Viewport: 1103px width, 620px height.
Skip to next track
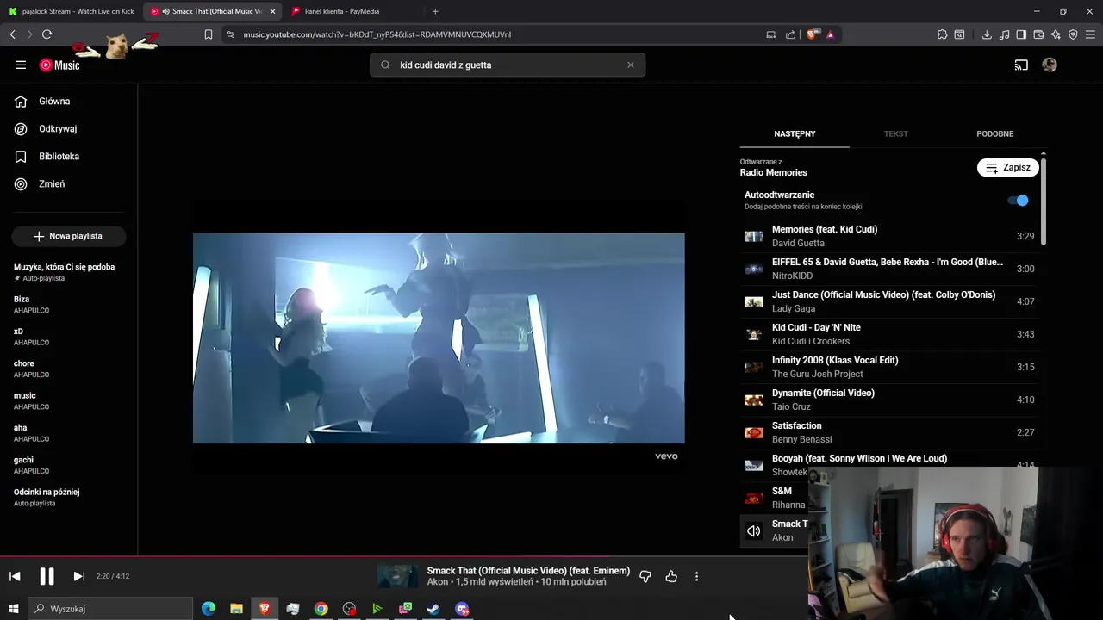[x=78, y=576]
